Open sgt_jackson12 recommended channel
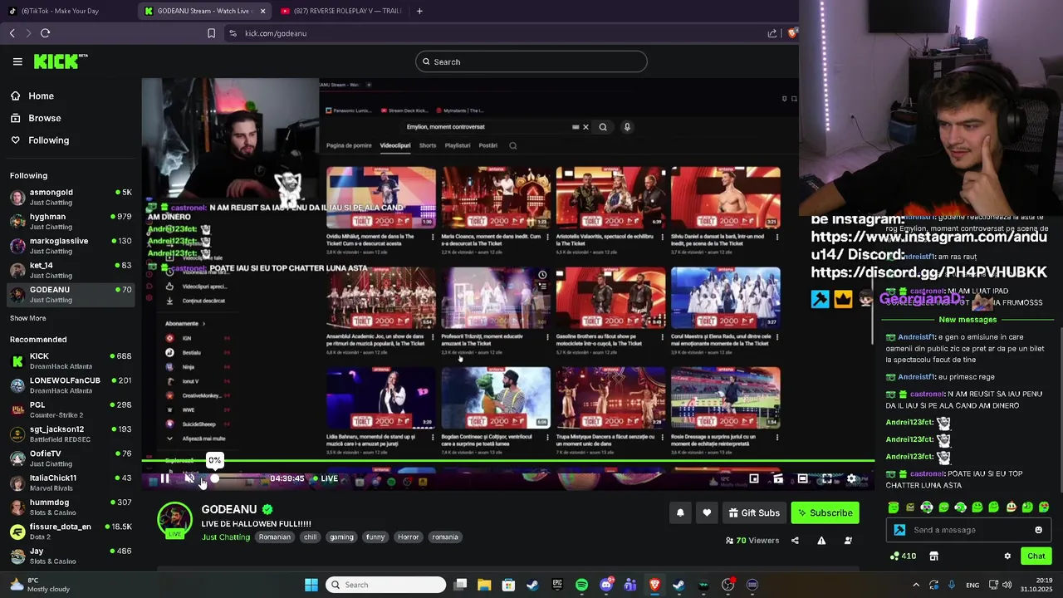The height and width of the screenshot is (598, 1063). click(x=71, y=434)
